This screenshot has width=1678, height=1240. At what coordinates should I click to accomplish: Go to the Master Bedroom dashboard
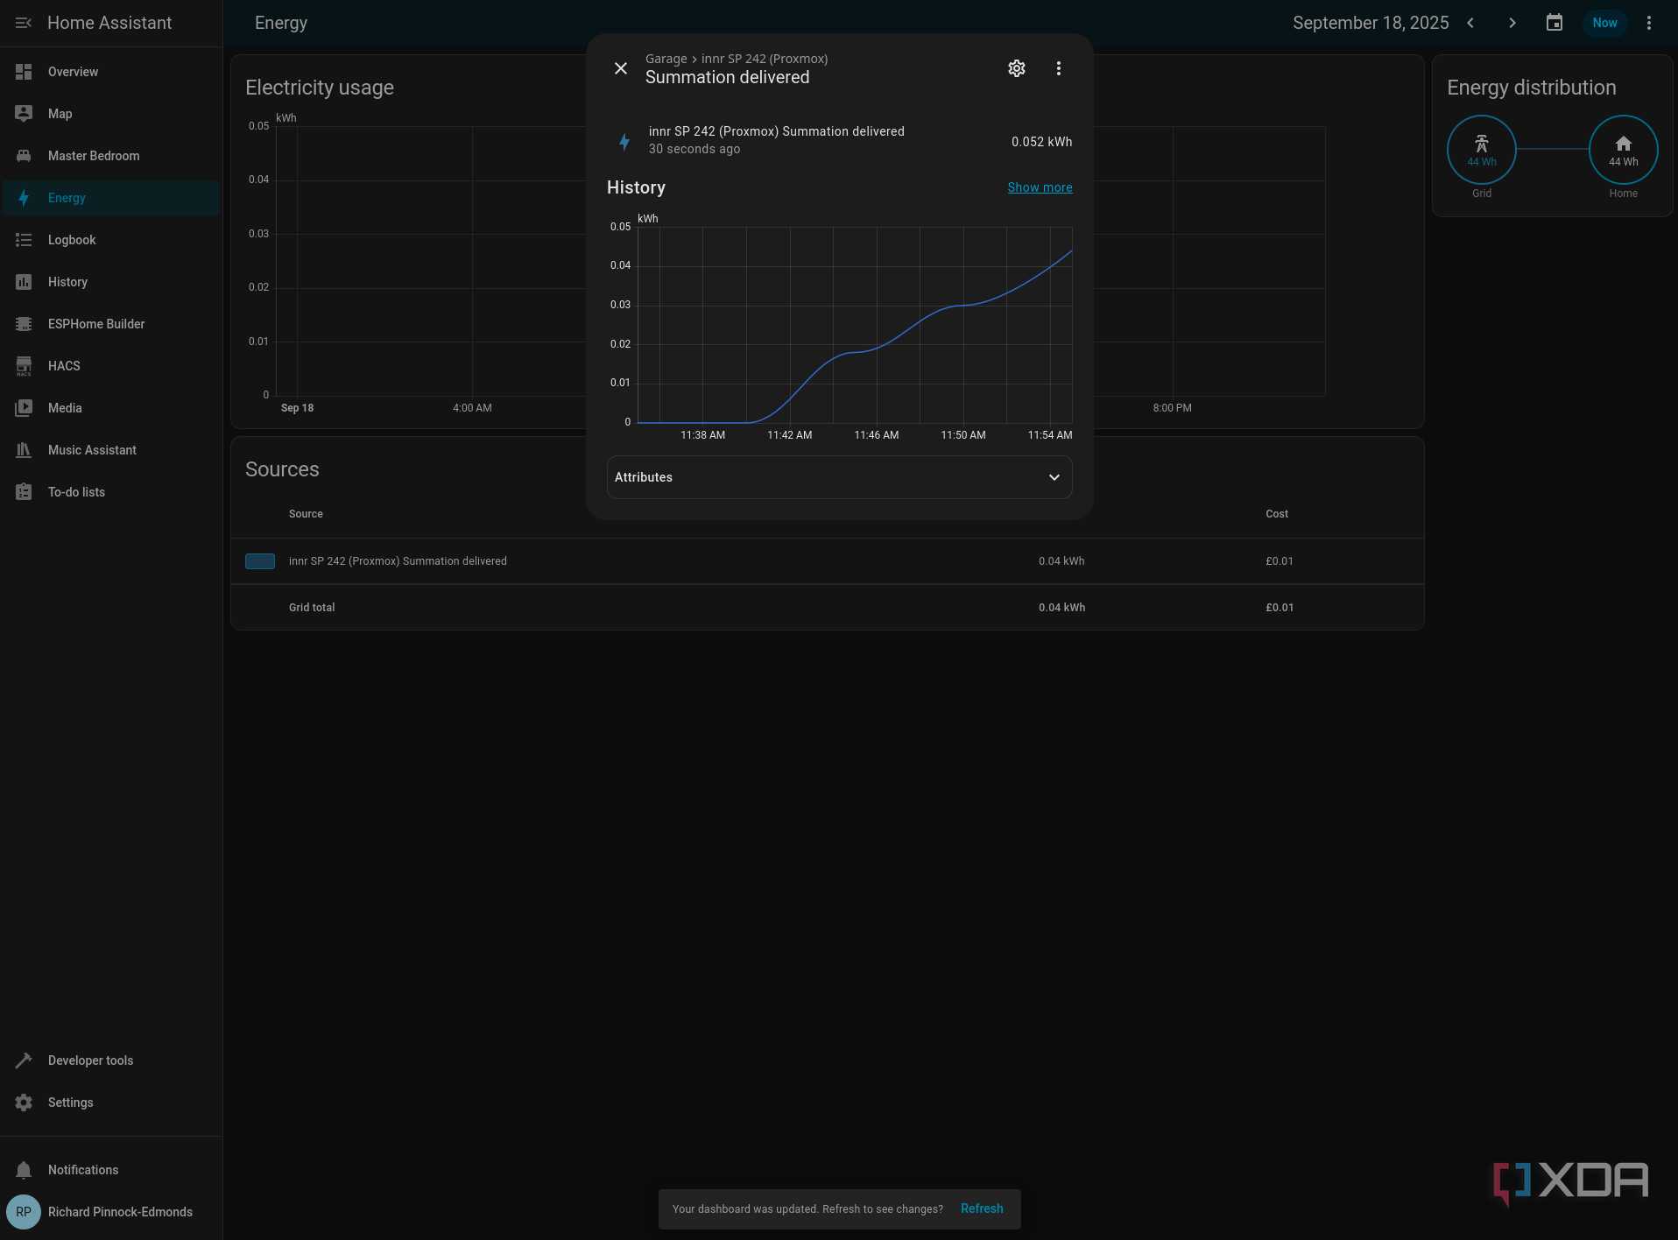(x=111, y=156)
